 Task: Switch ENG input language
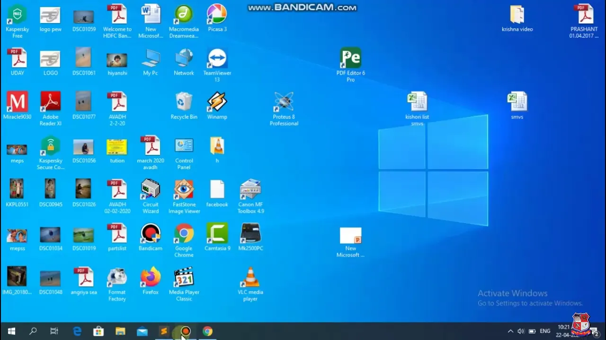pyautogui.click(x=545, y=331)
